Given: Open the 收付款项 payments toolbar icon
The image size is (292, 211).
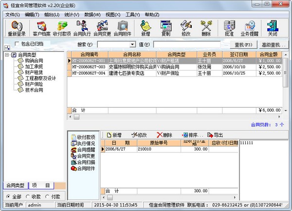Looking at the screenshot, I should 62,28.
